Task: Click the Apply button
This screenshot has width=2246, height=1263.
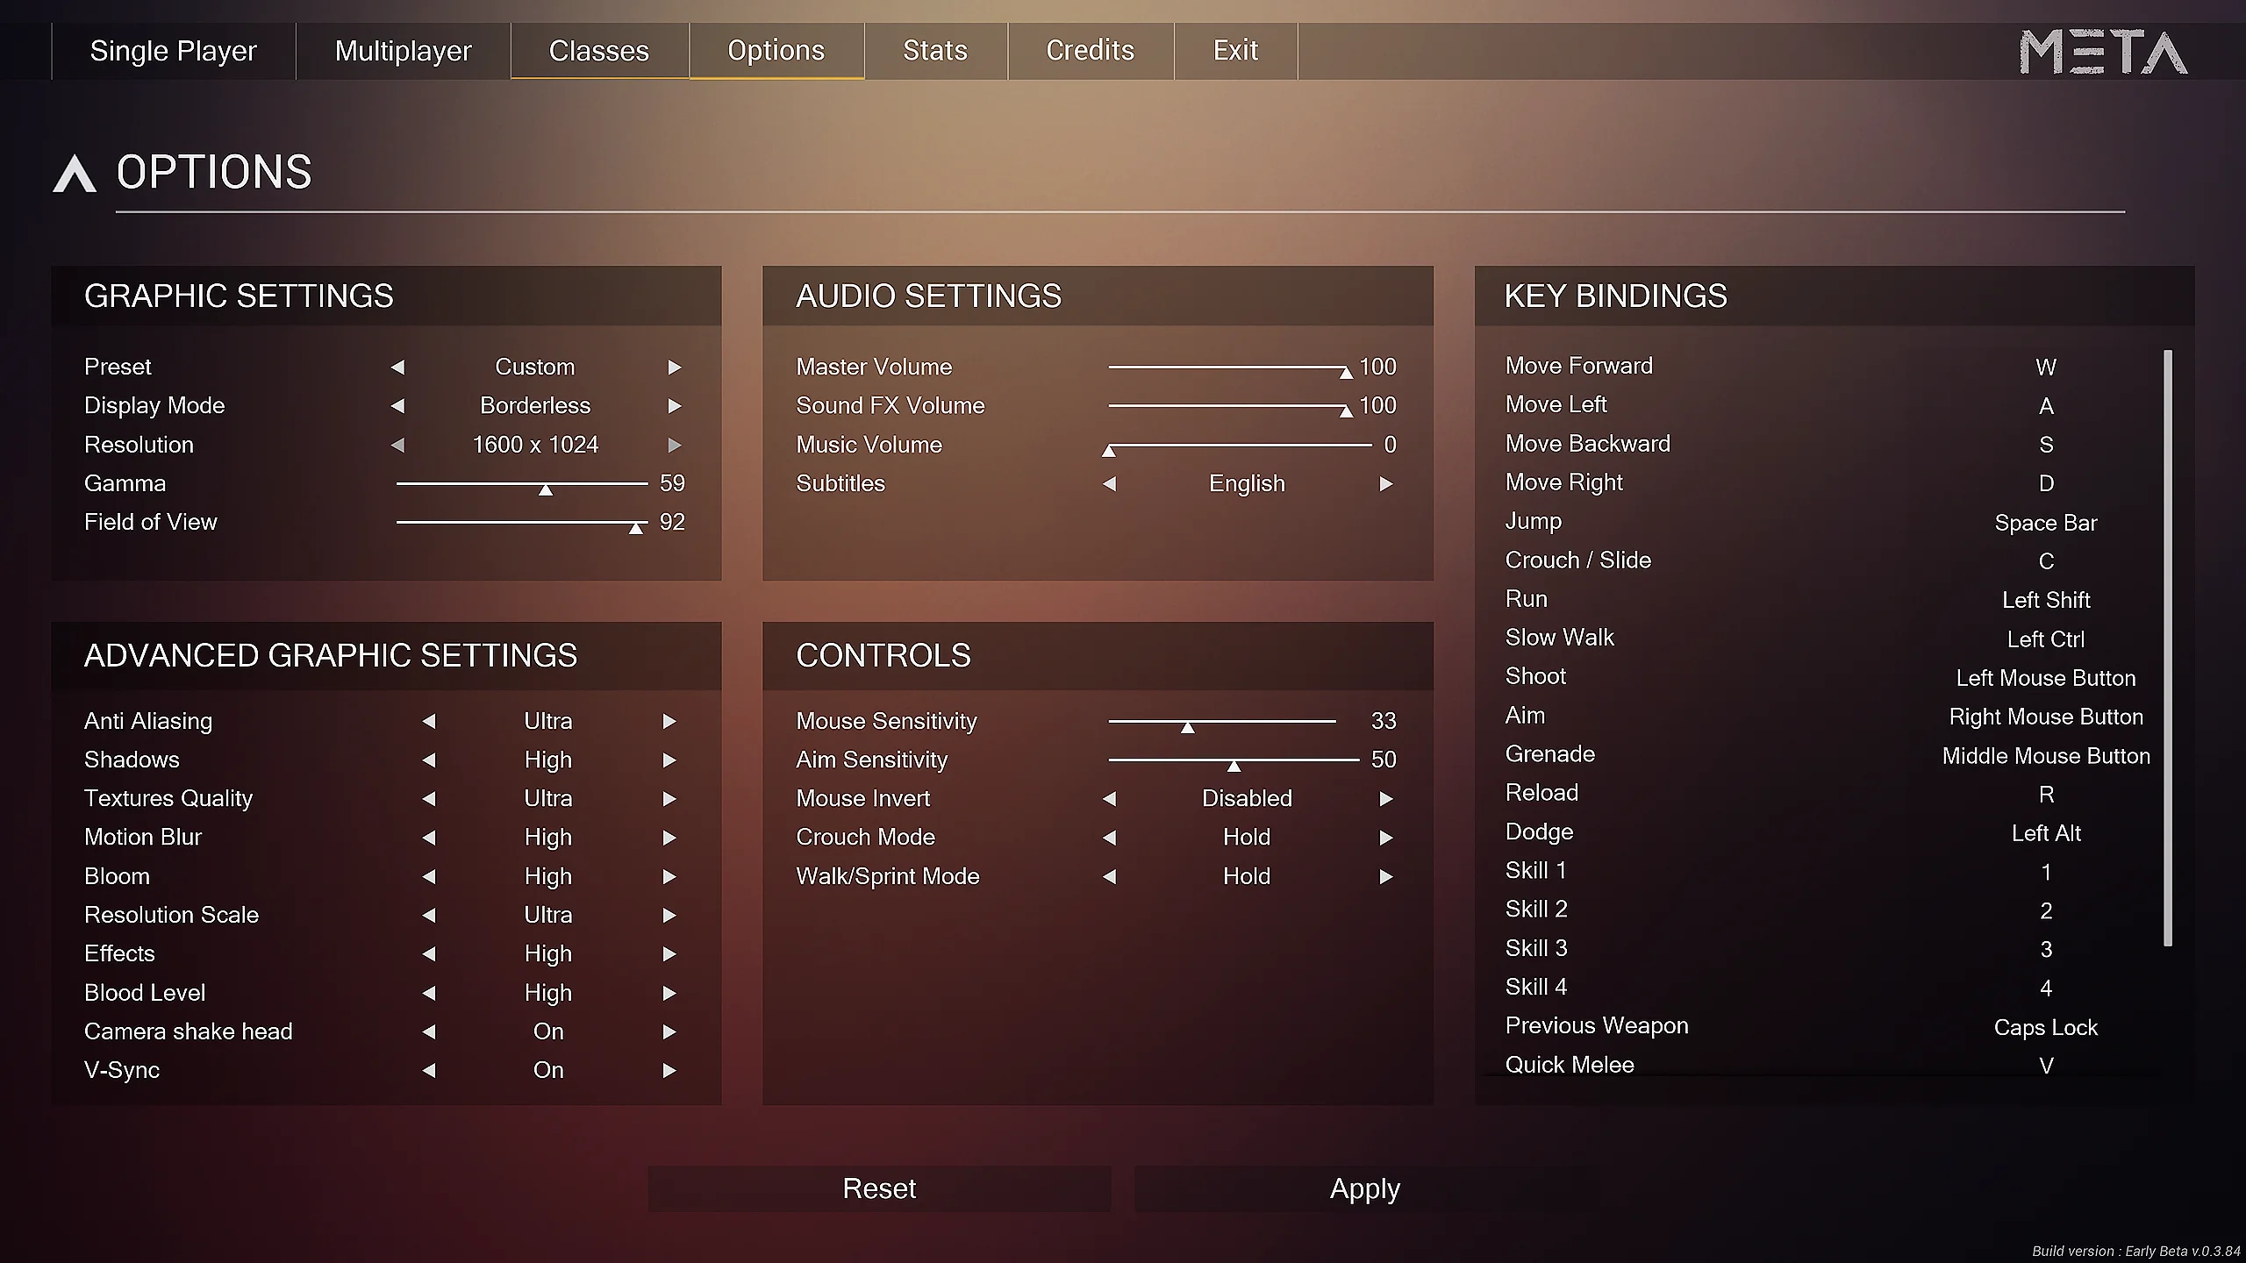Action: tap(1365, 1188)
